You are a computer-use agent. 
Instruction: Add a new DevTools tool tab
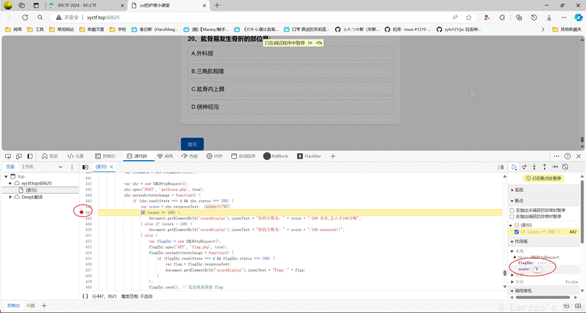click(x=333, y=156)
